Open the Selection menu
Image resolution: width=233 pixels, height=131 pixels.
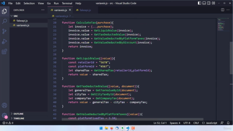tap(29, 3)
